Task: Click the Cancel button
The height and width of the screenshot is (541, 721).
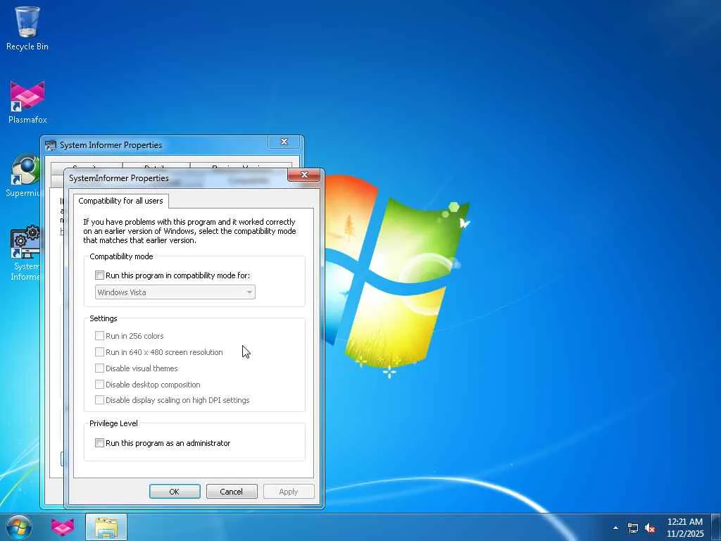Action: pos(231,491)
